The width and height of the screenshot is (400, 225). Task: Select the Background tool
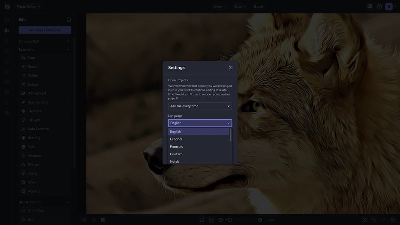[x=45, y=93]
